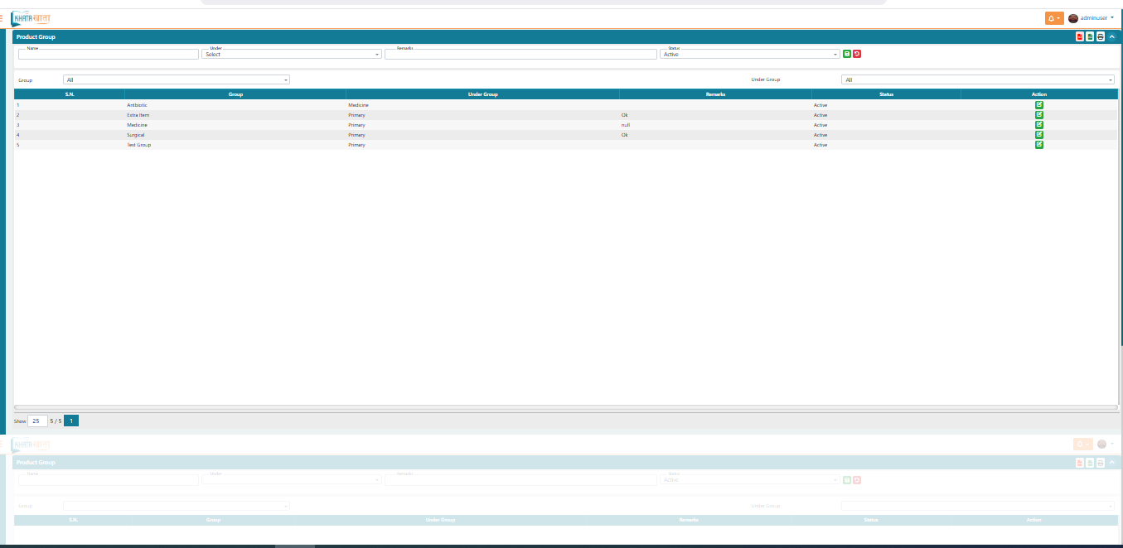Edit the Surgical group row
Image resolution: width=1123 pixels, height=548 pixels.
[x=1039, y=135]
